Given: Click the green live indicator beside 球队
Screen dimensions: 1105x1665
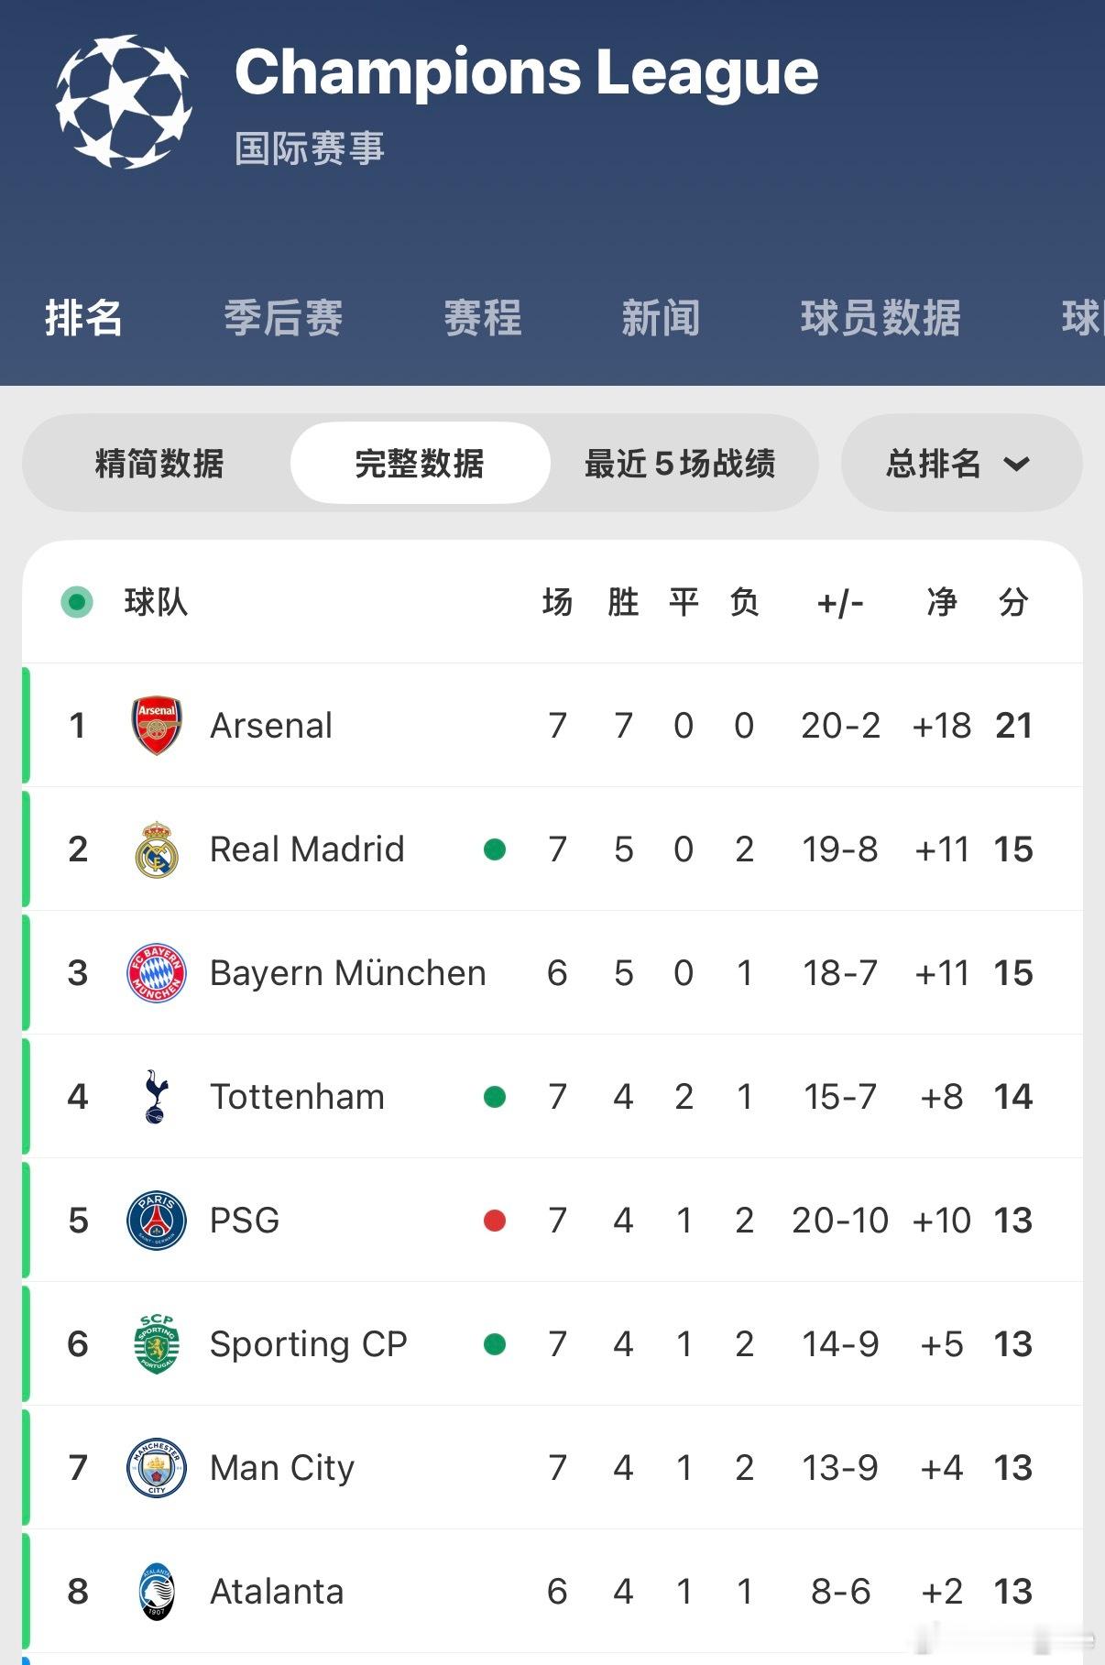Looking at the screenshot, I should [x=77, y=602].
